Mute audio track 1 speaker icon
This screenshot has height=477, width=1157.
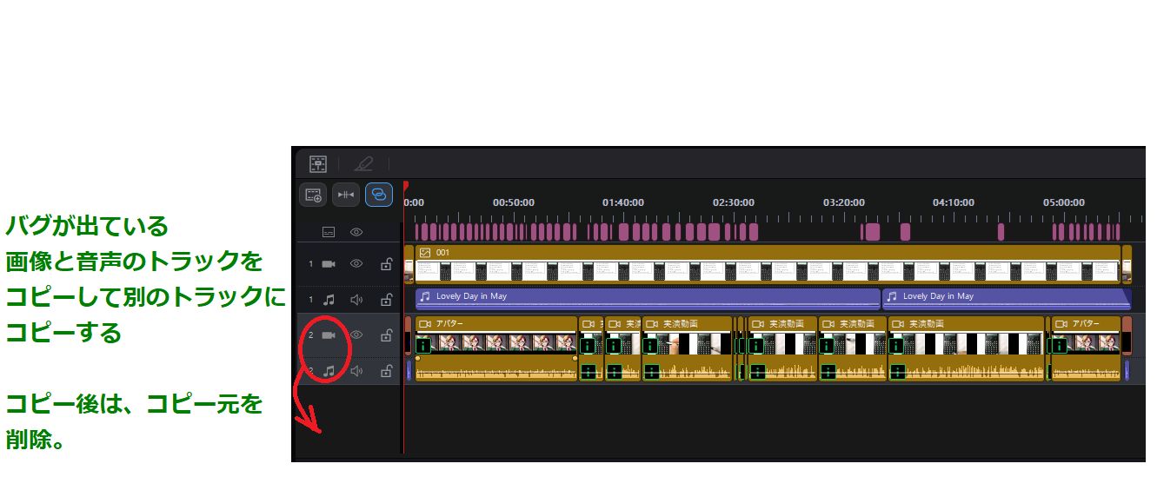tap(356, 300)
